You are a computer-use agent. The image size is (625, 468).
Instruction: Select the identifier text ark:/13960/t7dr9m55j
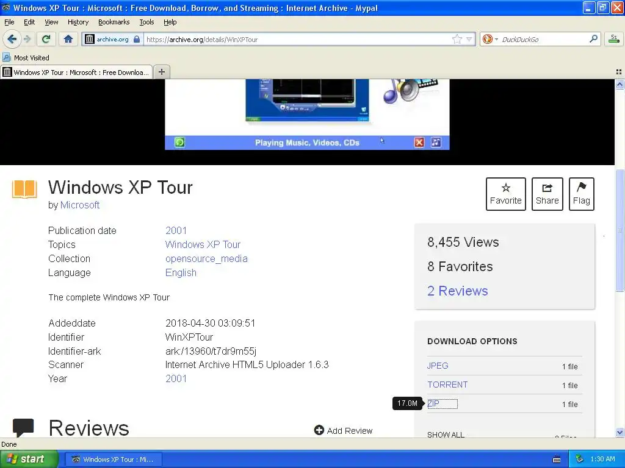click(x=211, y=352)
